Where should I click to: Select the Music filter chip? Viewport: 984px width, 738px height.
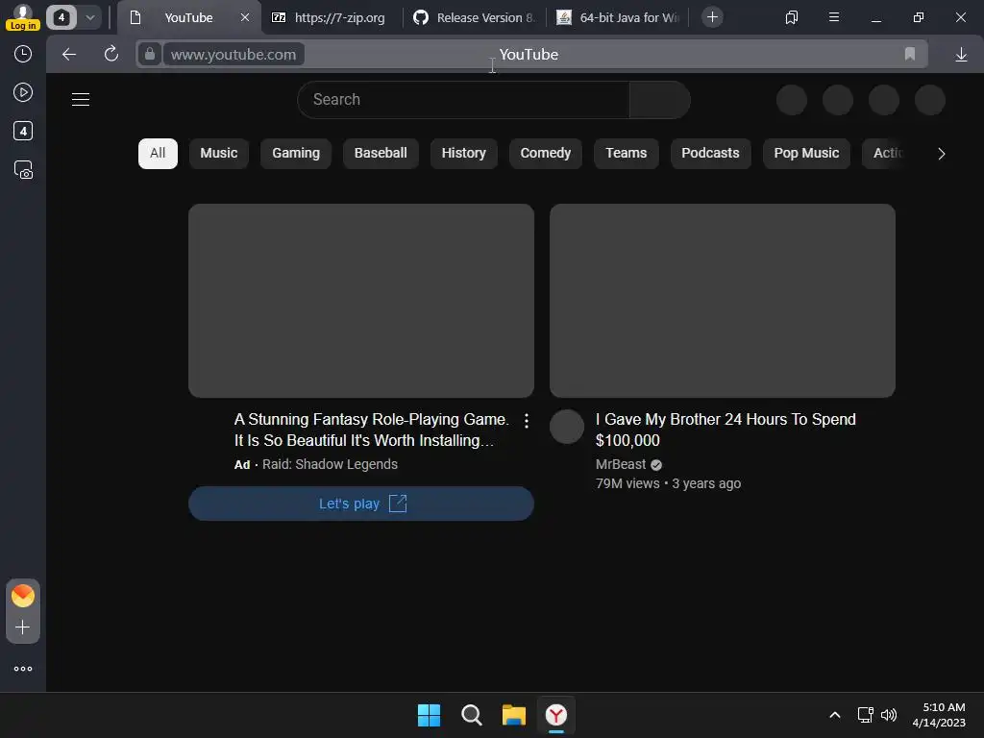click(x=218, y=153)
